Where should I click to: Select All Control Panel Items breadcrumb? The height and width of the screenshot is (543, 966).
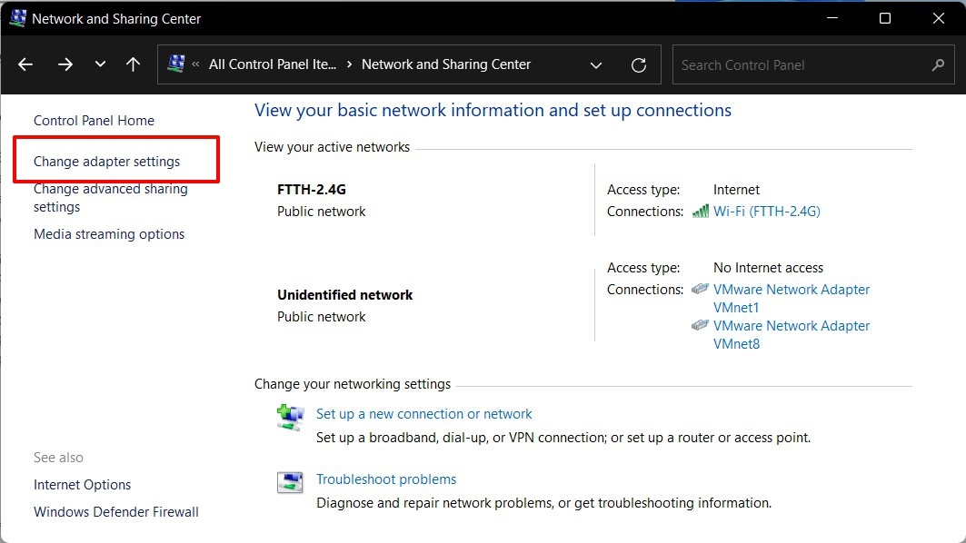[x=272, y=64]
